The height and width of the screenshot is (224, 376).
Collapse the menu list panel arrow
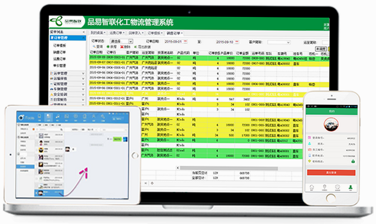pyautogui.click(x=83, y=32)
